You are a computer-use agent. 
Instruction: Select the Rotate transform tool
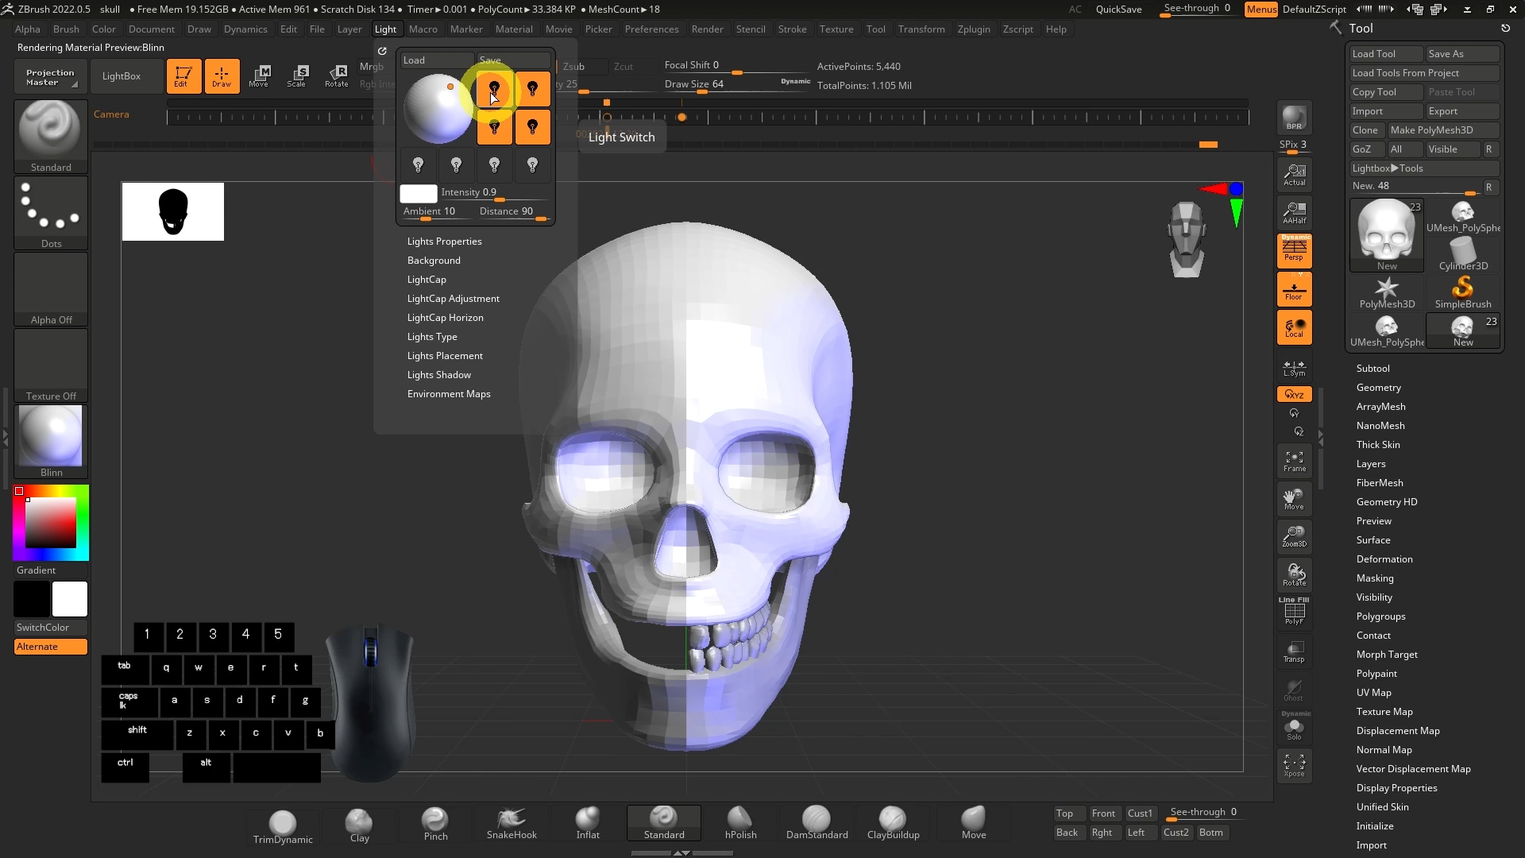[x=337, y=76]
